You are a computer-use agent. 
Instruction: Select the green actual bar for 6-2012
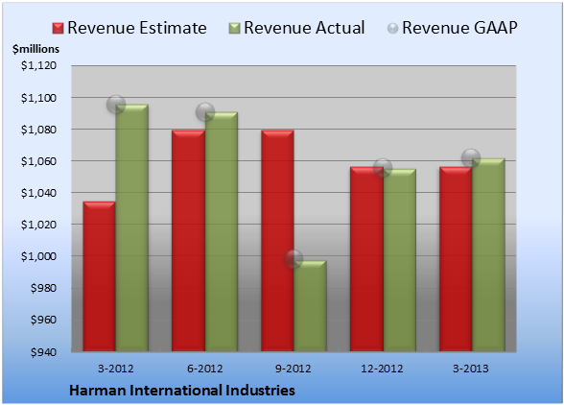tap(222, 231)
